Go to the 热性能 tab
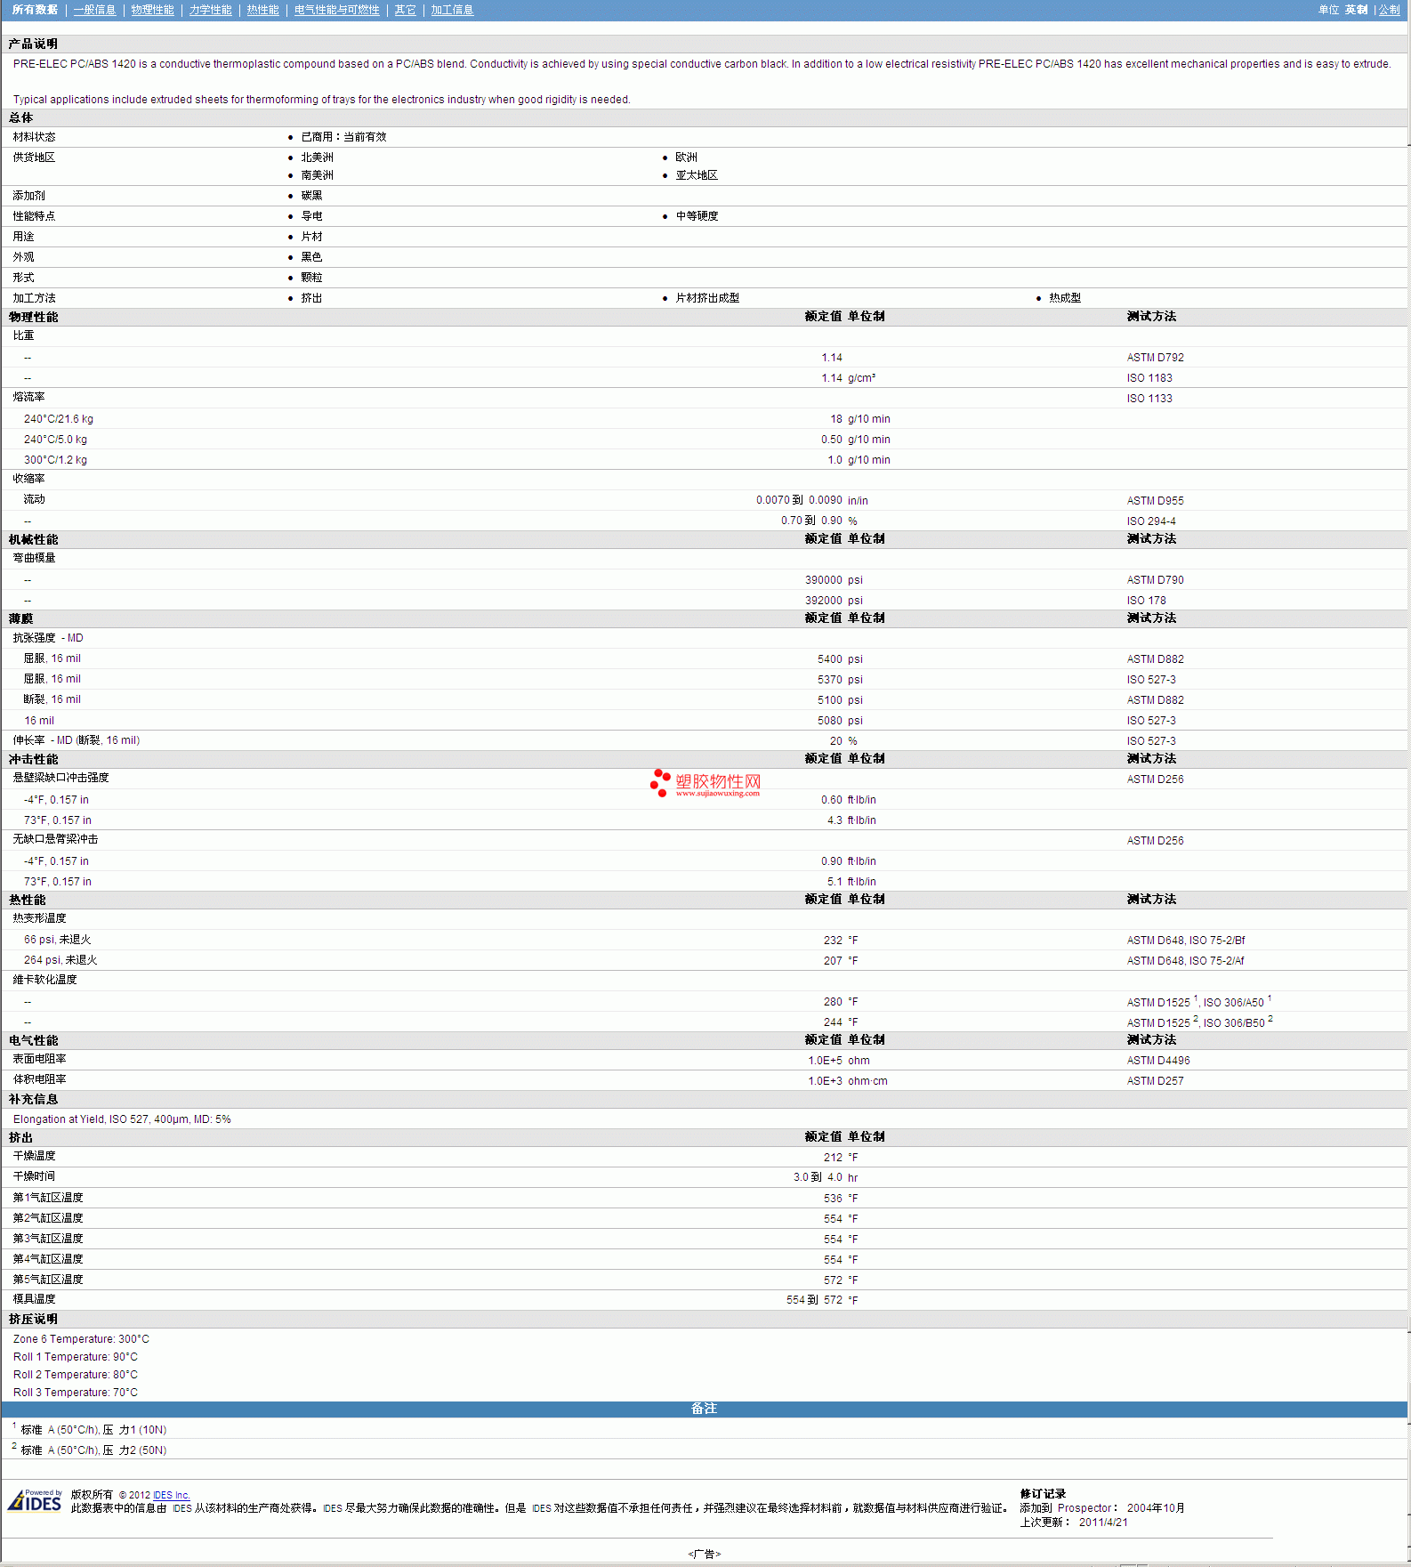This screenshot has width=1411, height=1567. click(262, 10)
